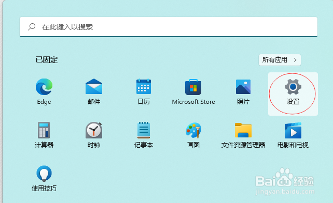Image resolution: width=333 pixels, height=203 pixels.
Task: Click the magnifier search icon
Action: (32, 27)
